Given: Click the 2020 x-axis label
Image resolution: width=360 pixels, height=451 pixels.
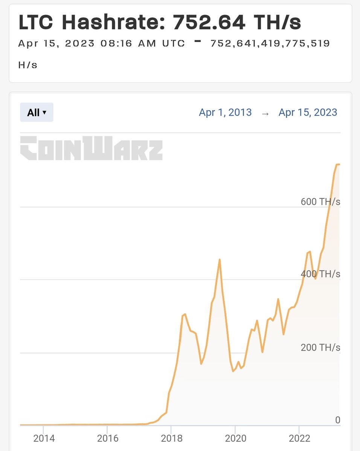Looking at the screenshot, I should click(x=236, y=438).
